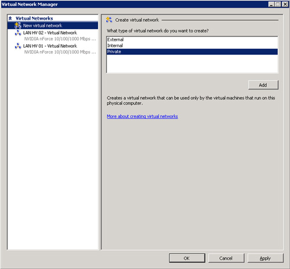
Task: Close the Virtual Network Manager window
Action: (285, 4)
